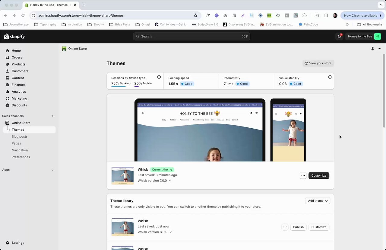Screen dimensions: 386x250
Task: Open the PaintCode bookmark
Action: pyautogui.click(x=308, y=24)
